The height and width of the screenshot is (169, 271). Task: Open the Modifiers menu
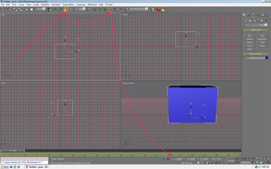point(45,5)
